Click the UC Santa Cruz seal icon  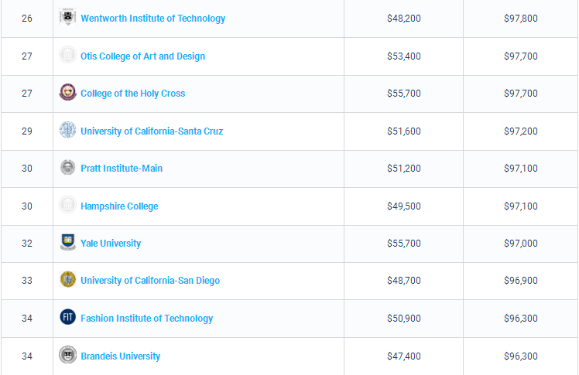pyautogui.click(x=68, y=130)
